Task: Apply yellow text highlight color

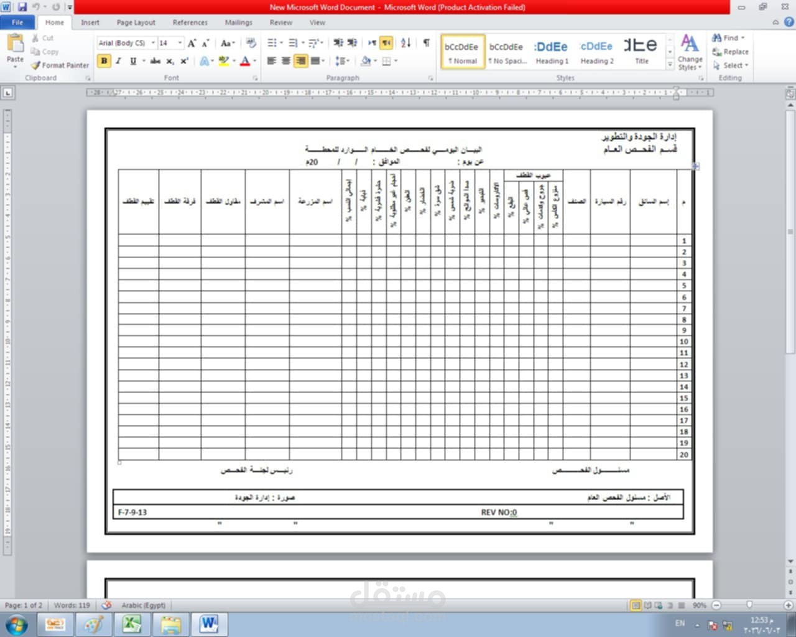Action: (224, 61)
